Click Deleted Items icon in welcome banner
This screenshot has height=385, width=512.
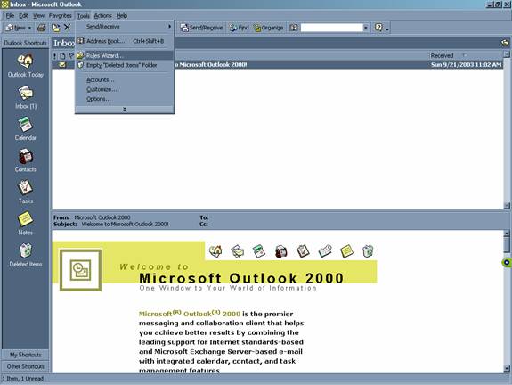click(x=368, y=251)
